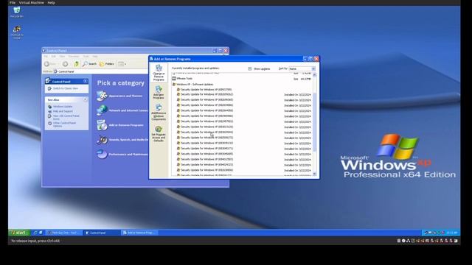
Task: Open View menu in Control Panel window
Action: tap(62, 57)
